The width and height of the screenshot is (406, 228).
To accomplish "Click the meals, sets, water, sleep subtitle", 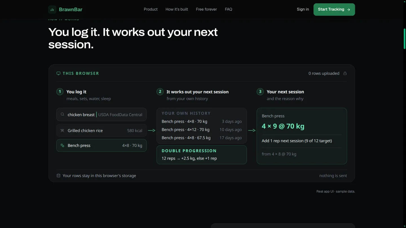I will [x=89, y=99].
